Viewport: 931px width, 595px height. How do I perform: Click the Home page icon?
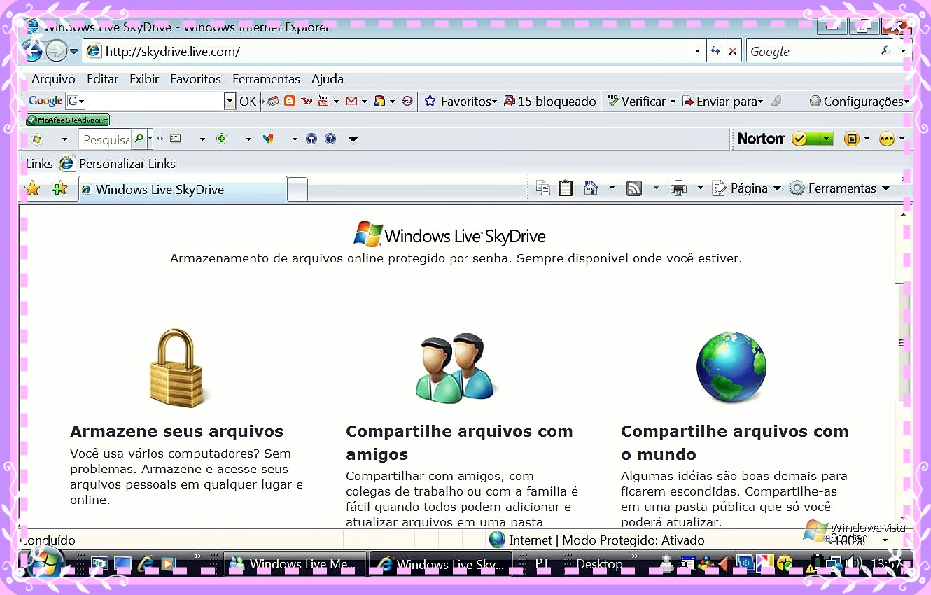pyautogui.click(x=591, y=188)
